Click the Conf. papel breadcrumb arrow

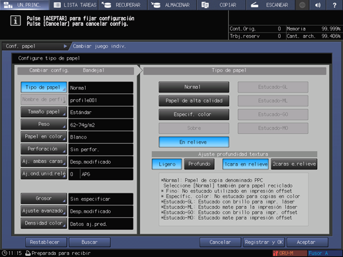point(65,46)
